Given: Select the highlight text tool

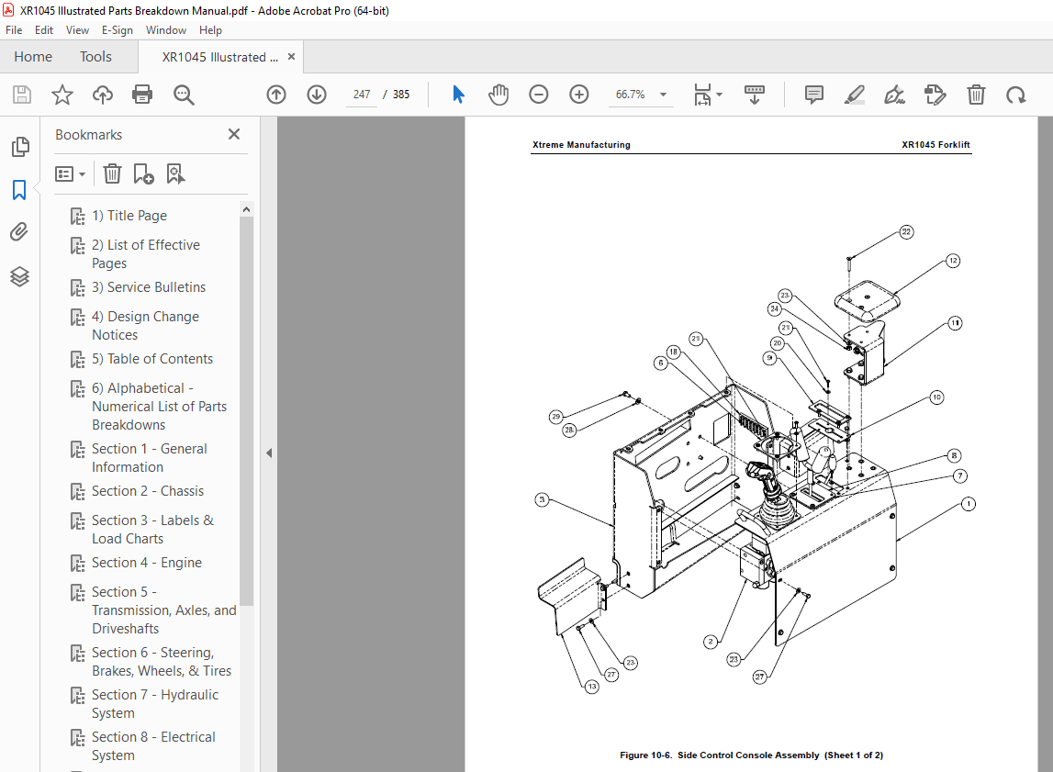Looking at the screenshot, I should (854, 95).
